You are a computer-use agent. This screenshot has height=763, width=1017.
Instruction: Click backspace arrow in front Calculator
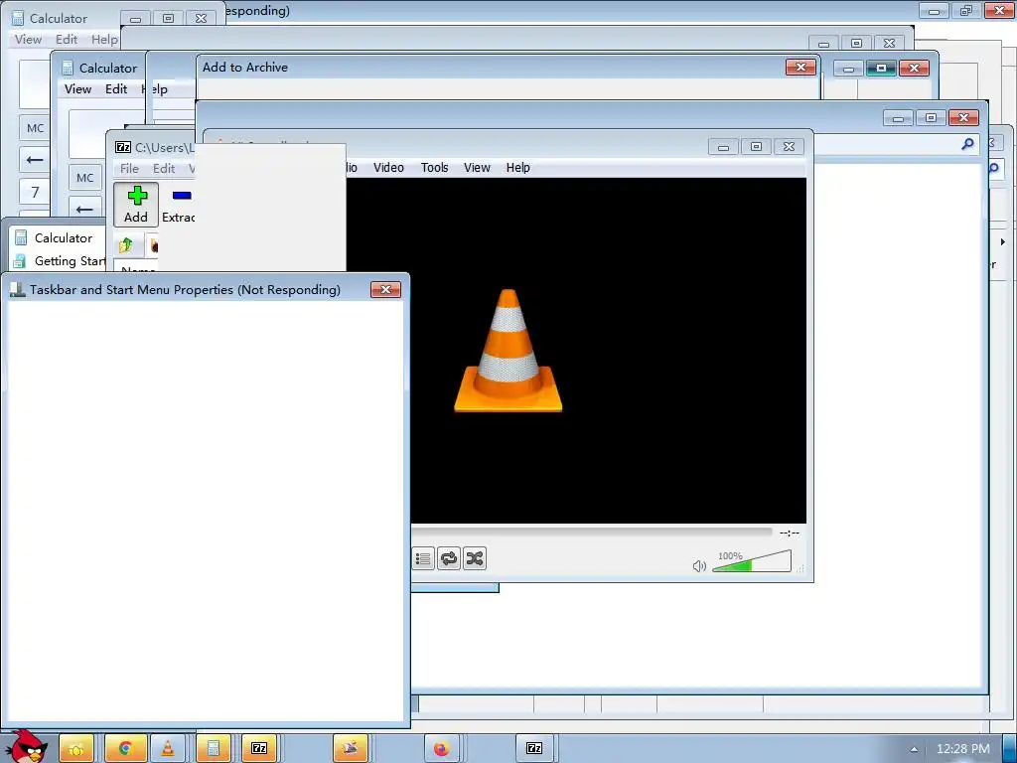[85, 209]
